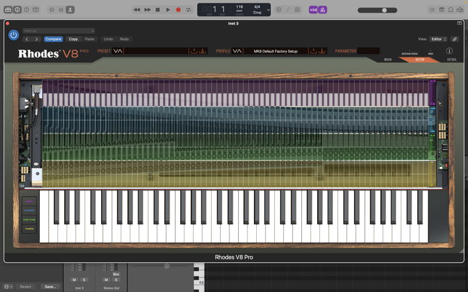Image resolution: width=468 pixels, height=292 pixels.
Task: Click the PARAMETER value field
Action: coord(369,51)
